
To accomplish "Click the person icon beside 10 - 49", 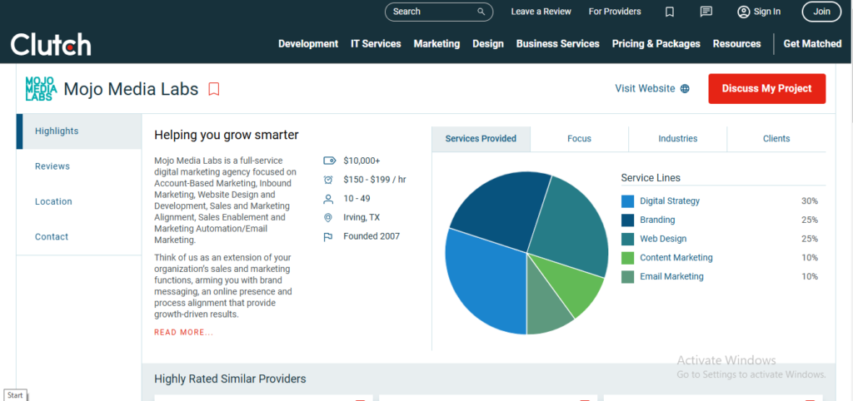I will pyautogui.click(x=328, y=199).
